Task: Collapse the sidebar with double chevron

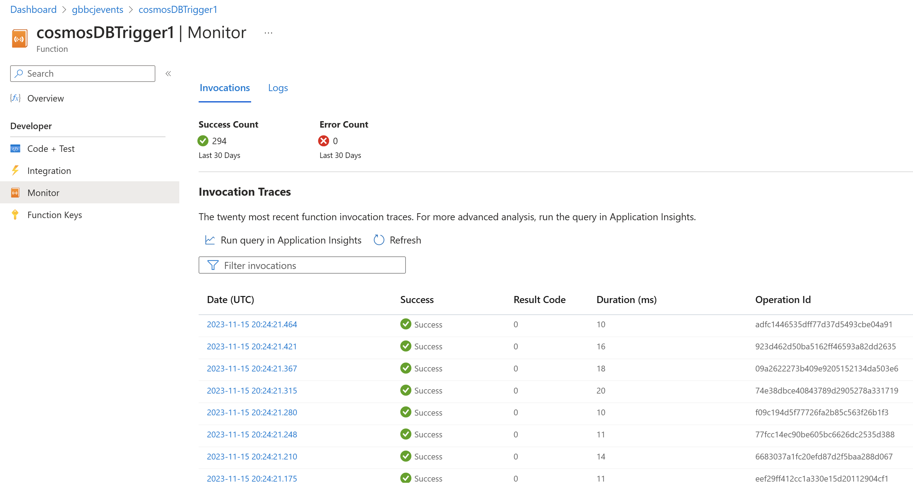Action: pos(168,74)
